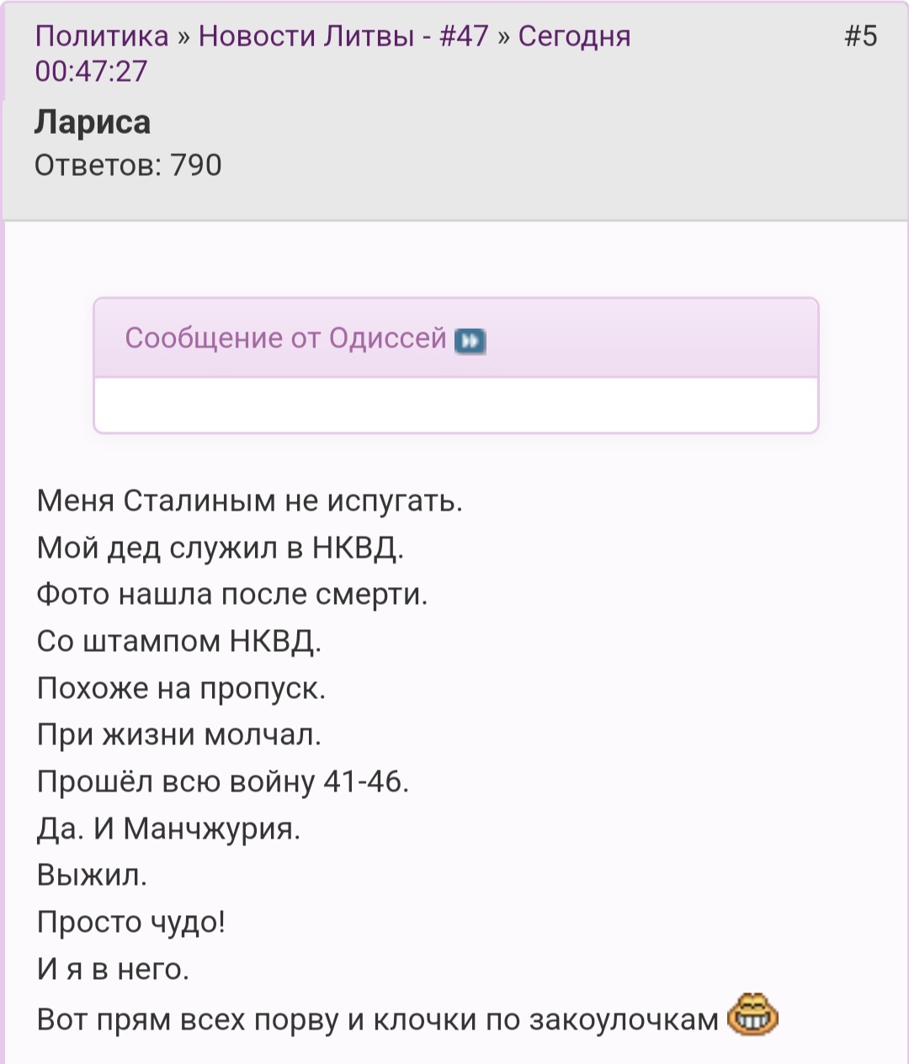This screenshot has width=909, height=1064.
Task: Click the view-original-post arrow icon beside Одиссей
Action: coord(470,341)
